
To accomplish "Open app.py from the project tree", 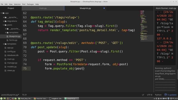I will tap(10, 47).
